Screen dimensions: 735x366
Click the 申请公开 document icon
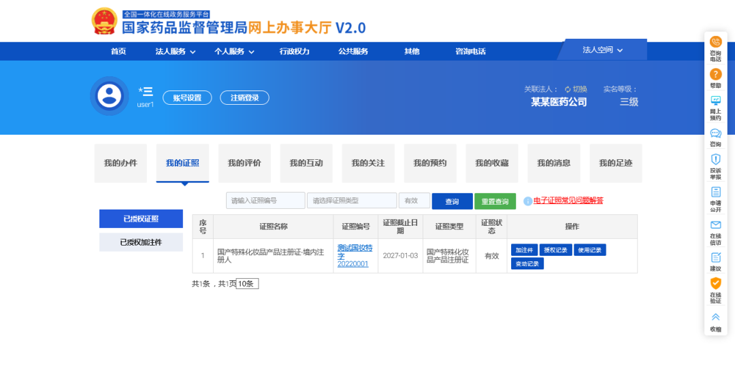click(715, 193)
